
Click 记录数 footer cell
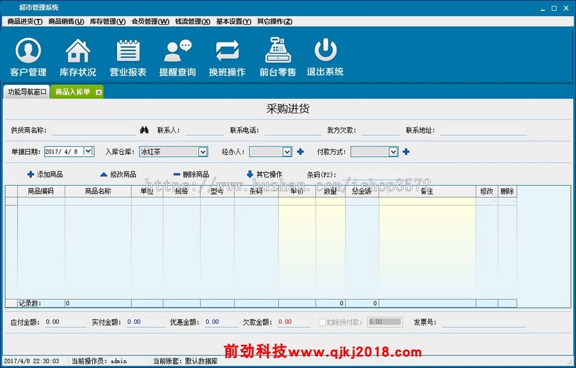click(41, 303)
